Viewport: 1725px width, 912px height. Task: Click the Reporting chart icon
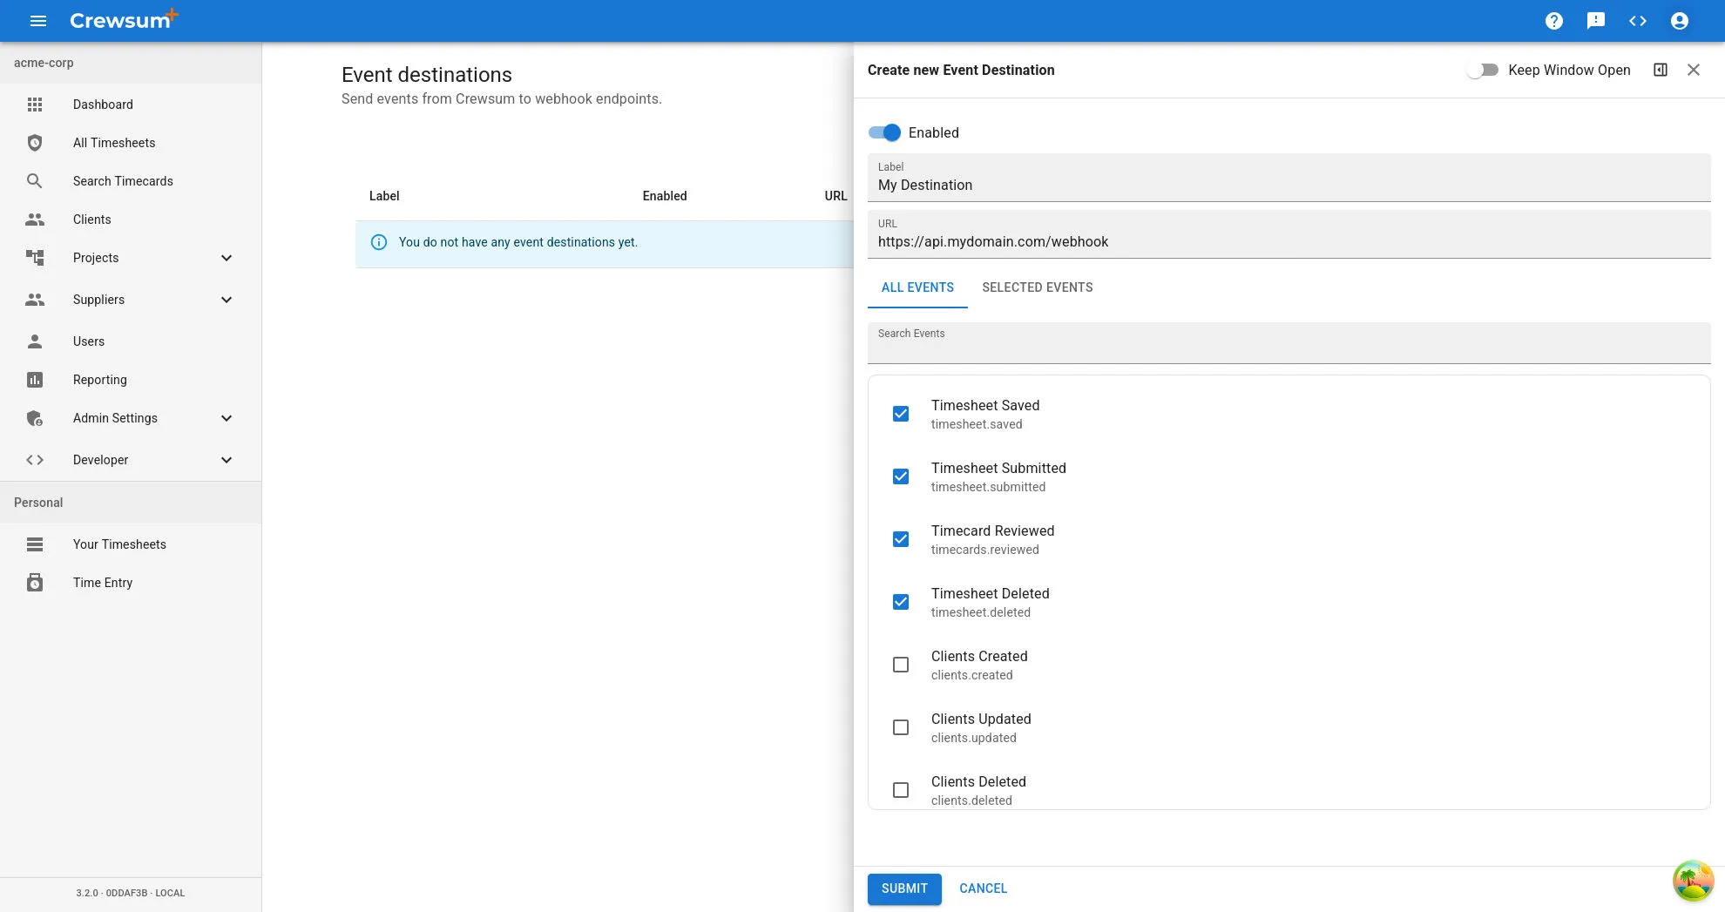coord(35,380)
